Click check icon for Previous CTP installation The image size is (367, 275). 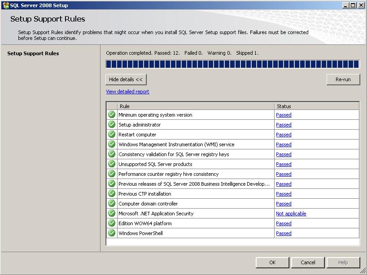pyautogui.click(x=112, y=193)
